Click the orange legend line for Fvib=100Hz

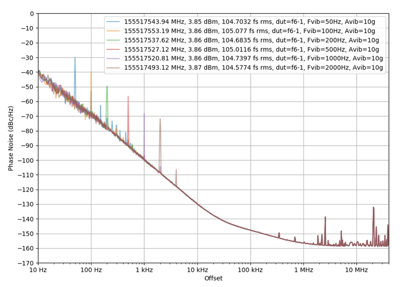pyautogui.click(x=114, y=31)
